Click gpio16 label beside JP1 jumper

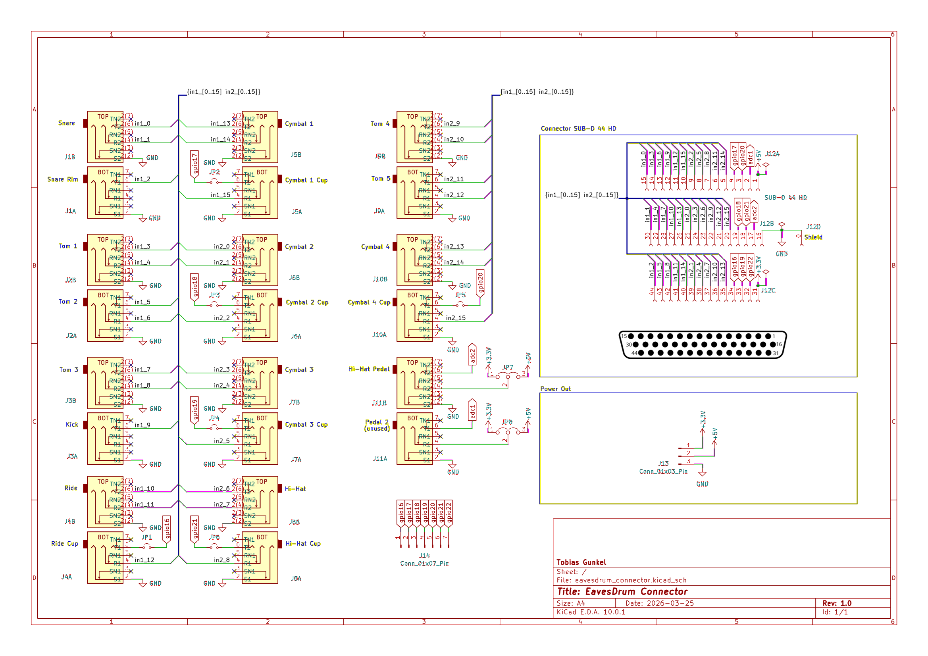[167, 529]
